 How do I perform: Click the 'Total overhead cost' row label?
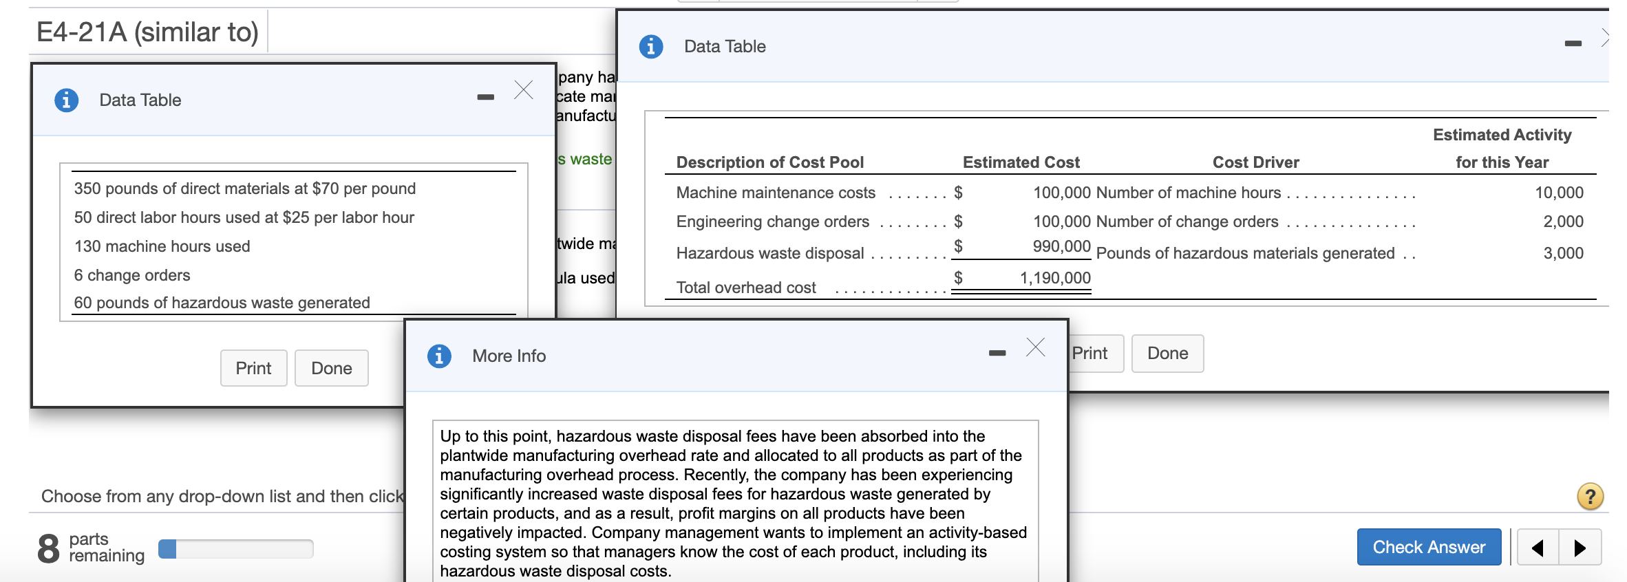[x=746, y=288]
